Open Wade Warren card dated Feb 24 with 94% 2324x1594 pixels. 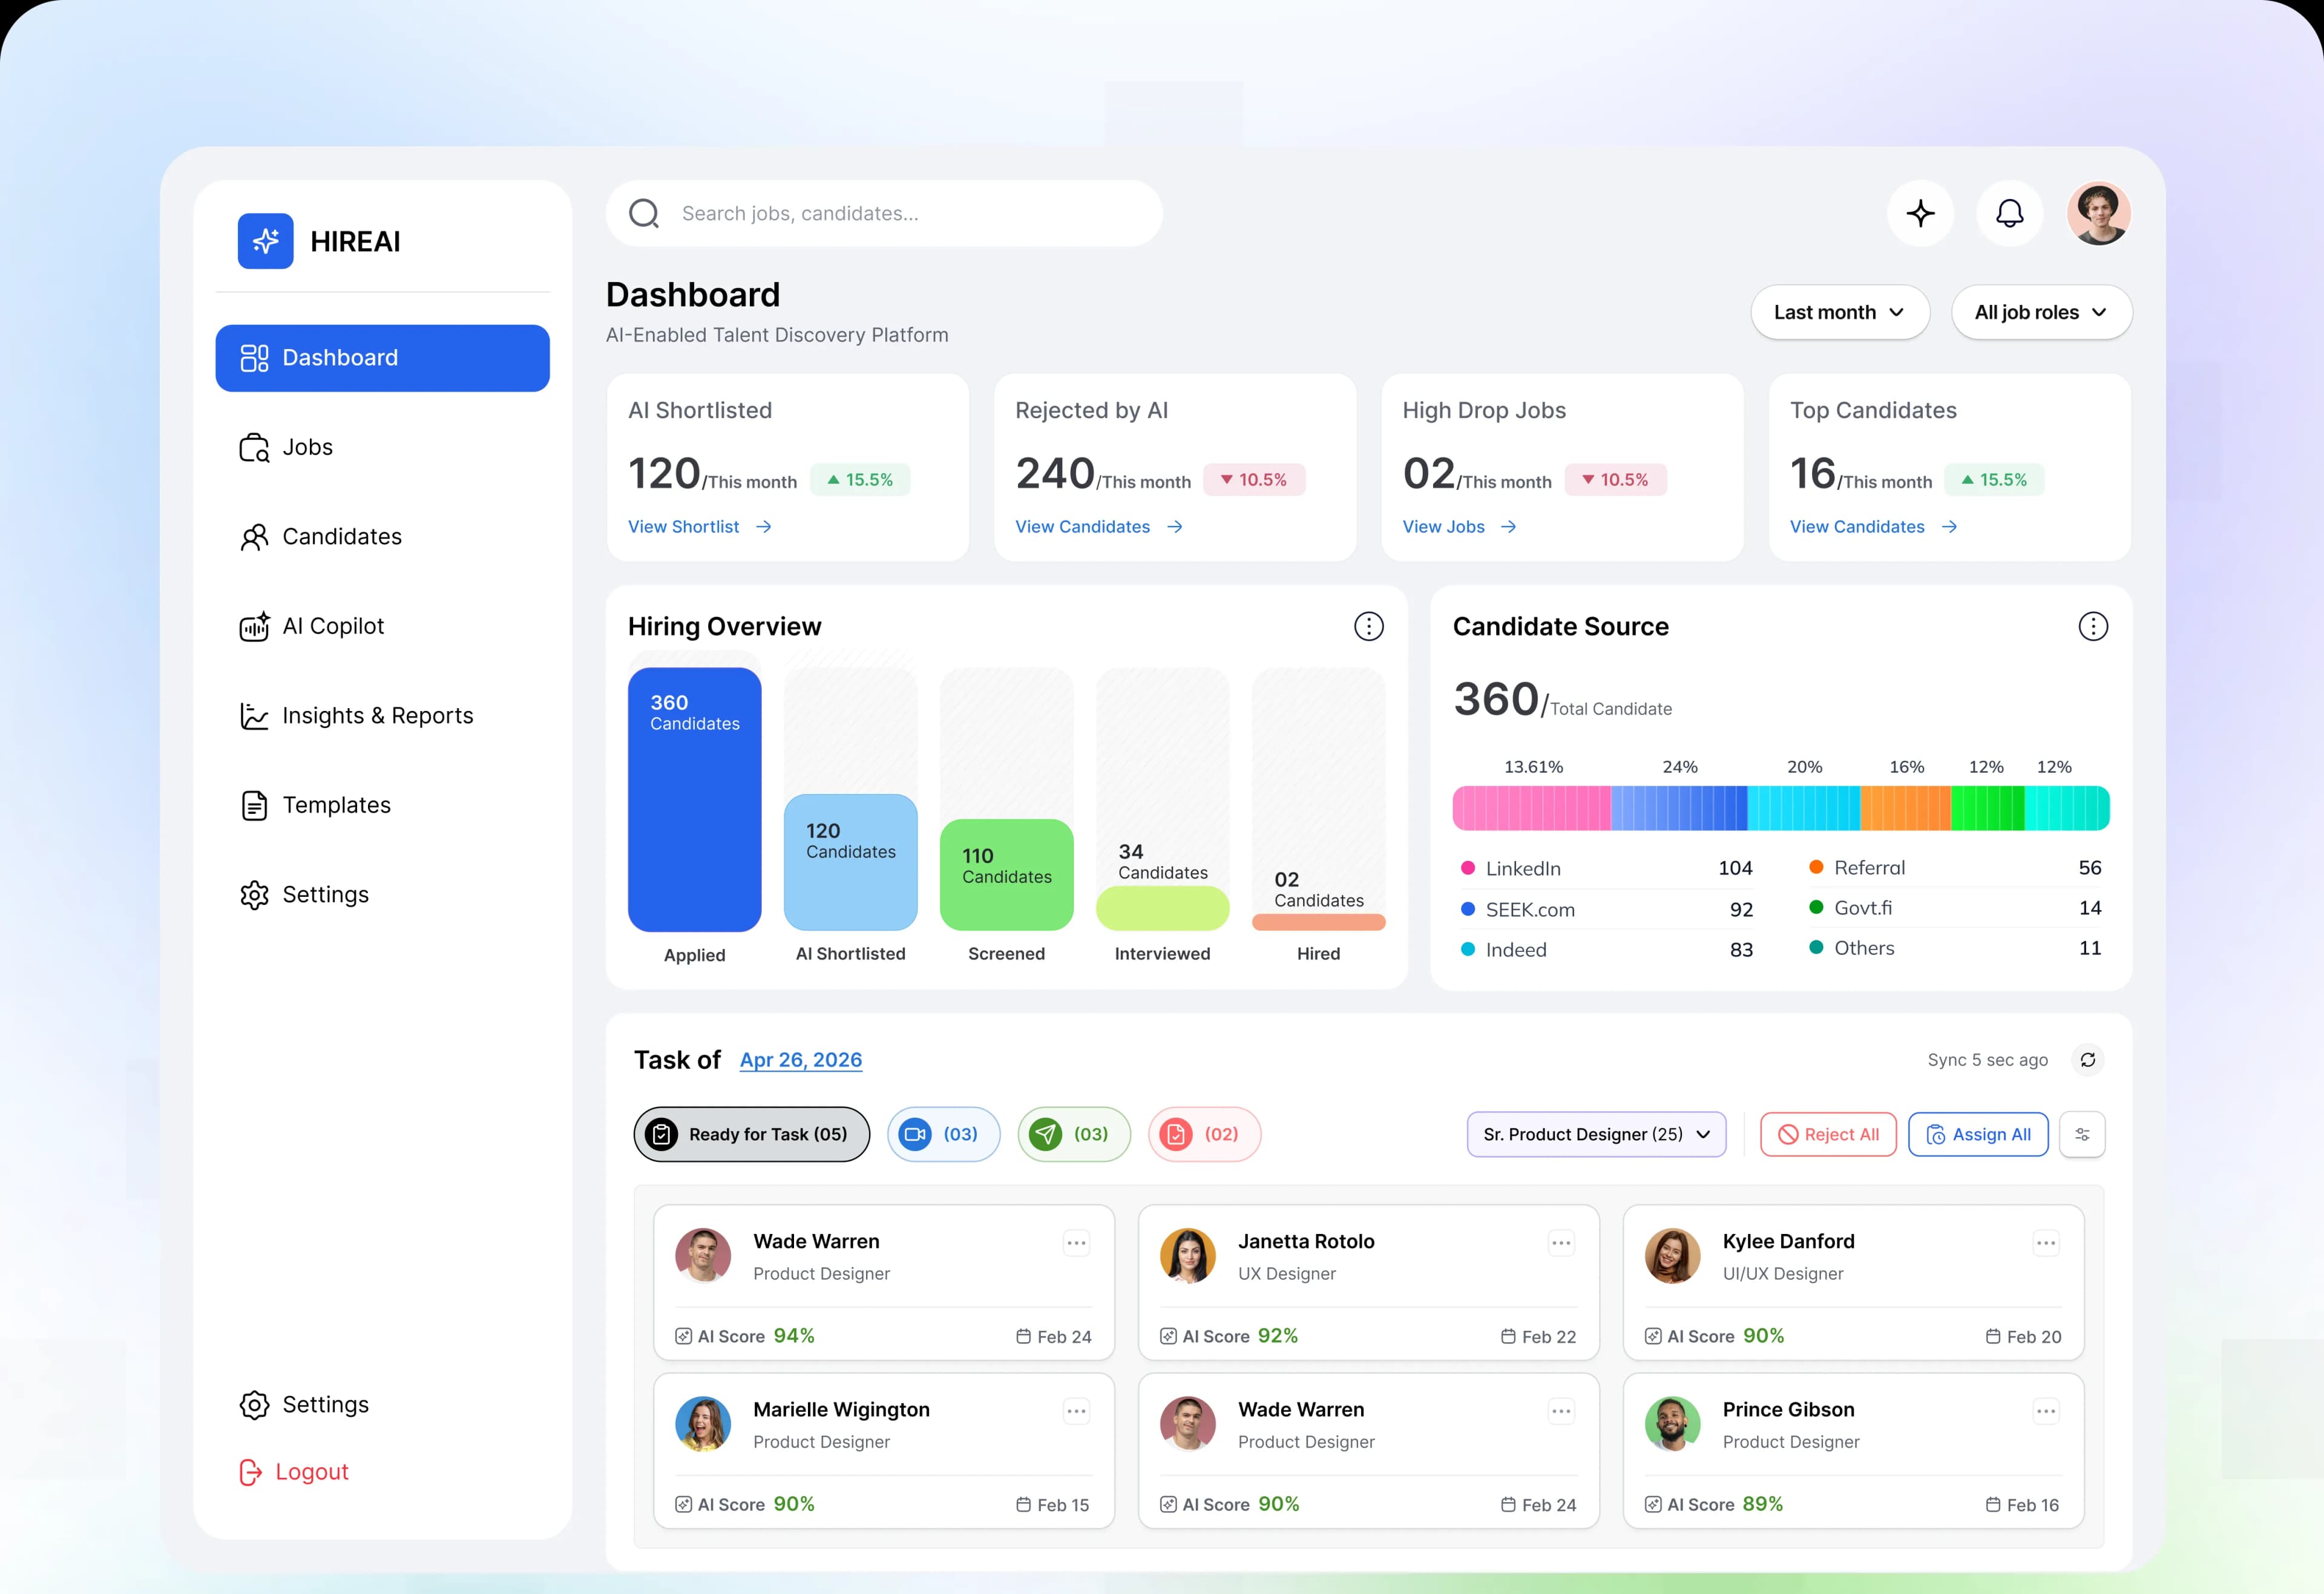coord(884,1283)
